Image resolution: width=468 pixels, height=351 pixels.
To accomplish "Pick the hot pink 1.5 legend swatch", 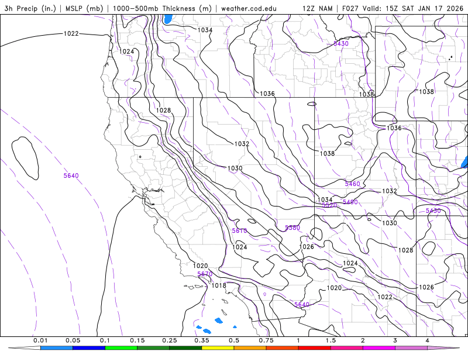I will 347,348.
